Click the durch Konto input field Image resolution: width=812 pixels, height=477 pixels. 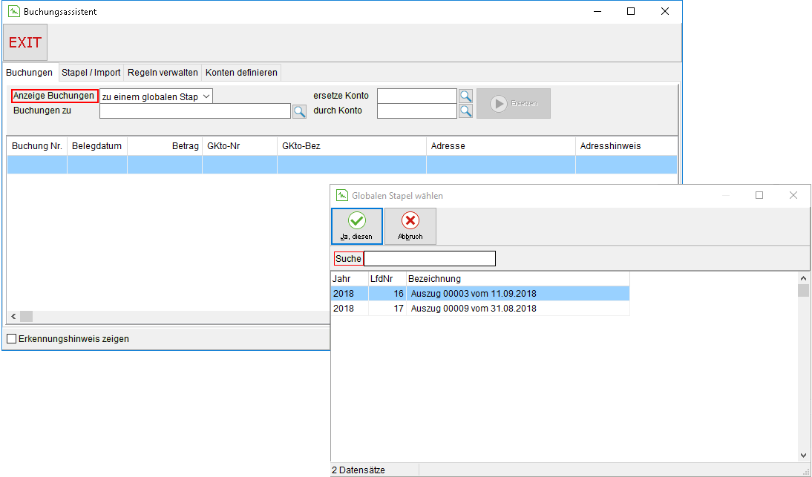click(417, 111)
